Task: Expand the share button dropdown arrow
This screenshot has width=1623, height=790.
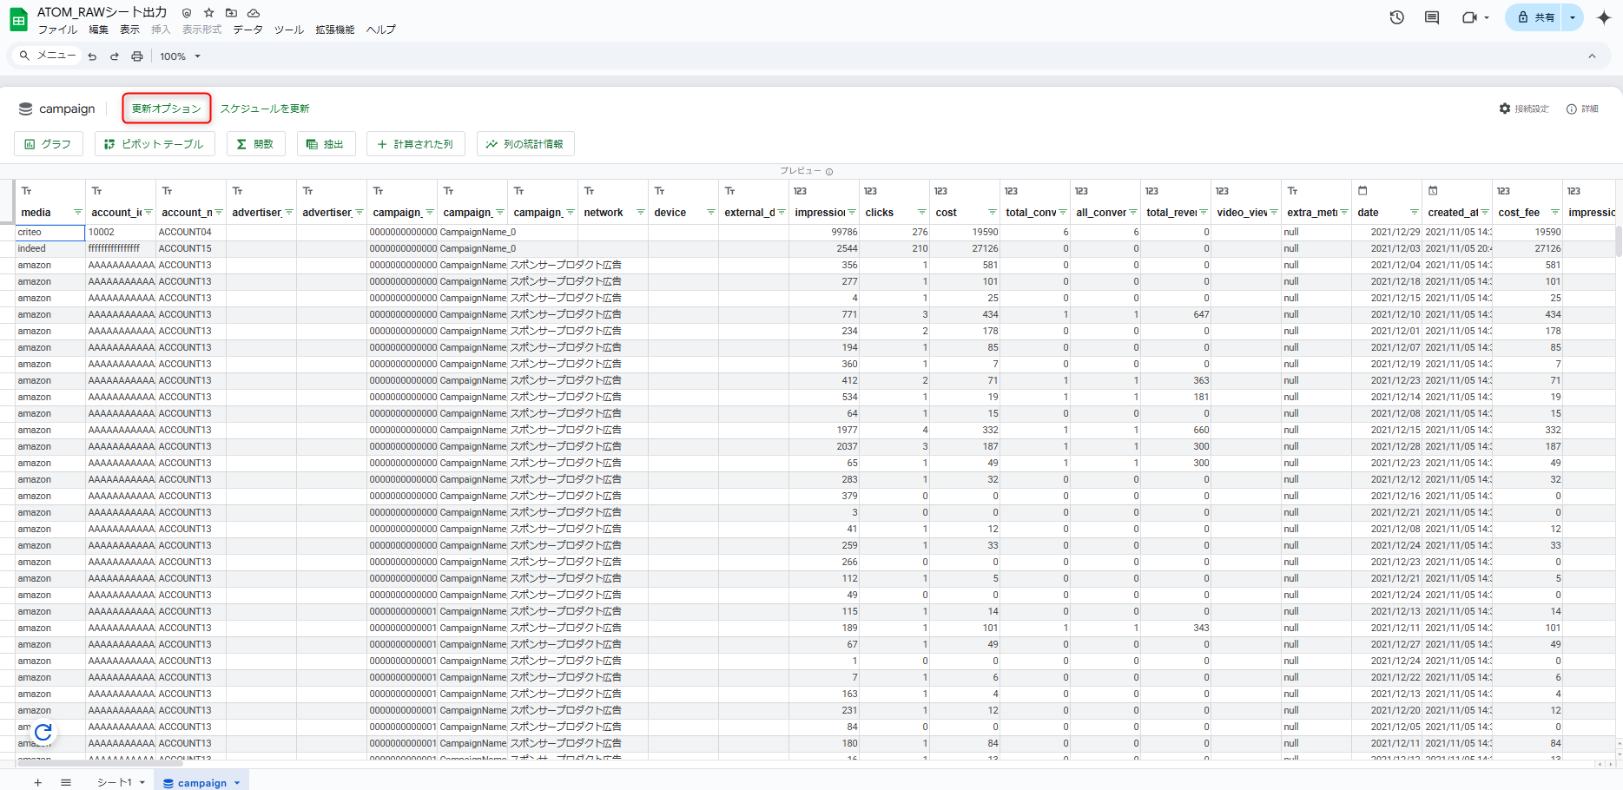Action: [1572, 17]
